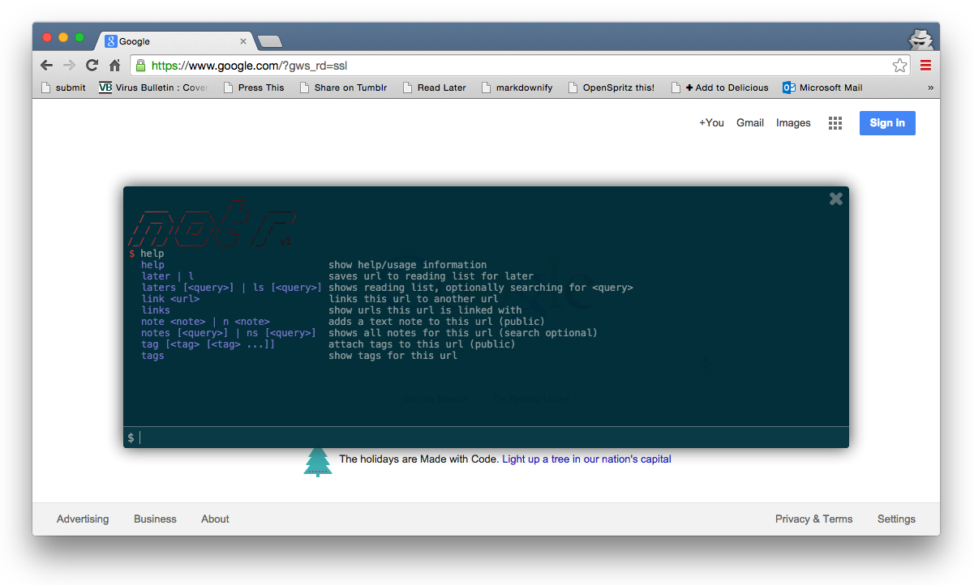Click the OpenSpritz this! bookmark
974x585 pixels.
(x=611, y=88)
